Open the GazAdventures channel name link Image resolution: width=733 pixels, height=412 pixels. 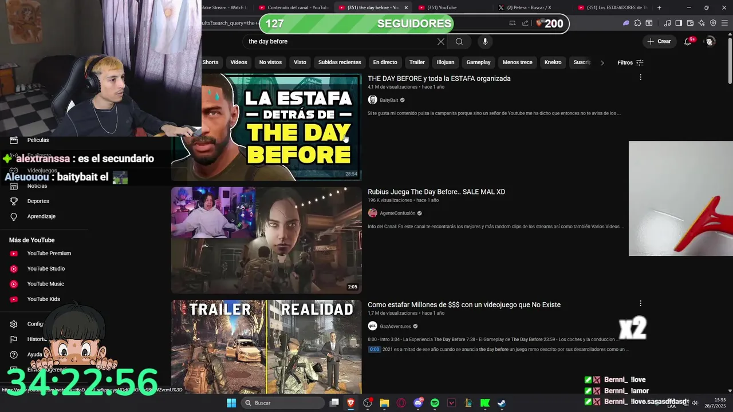click(395, 326)
